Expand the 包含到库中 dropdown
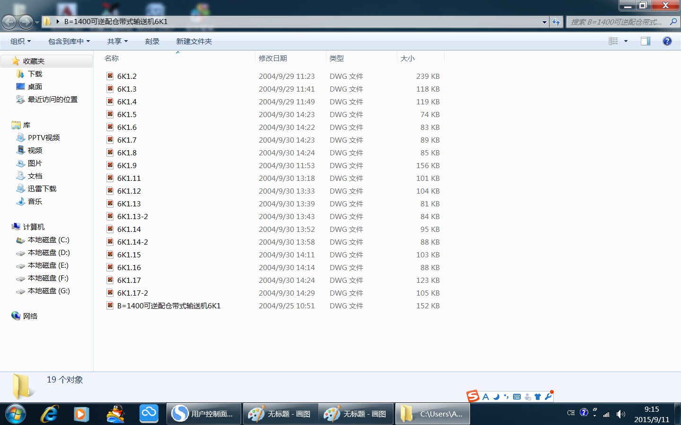681x425 pixels. (x=69, y=41)
